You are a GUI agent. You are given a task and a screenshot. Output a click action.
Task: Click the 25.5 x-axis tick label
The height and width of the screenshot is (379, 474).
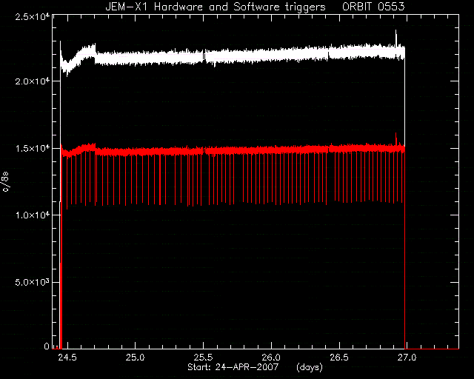point(203,358)
